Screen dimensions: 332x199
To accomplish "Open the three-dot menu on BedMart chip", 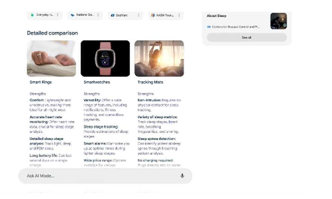I will click(x=139, y=15).
